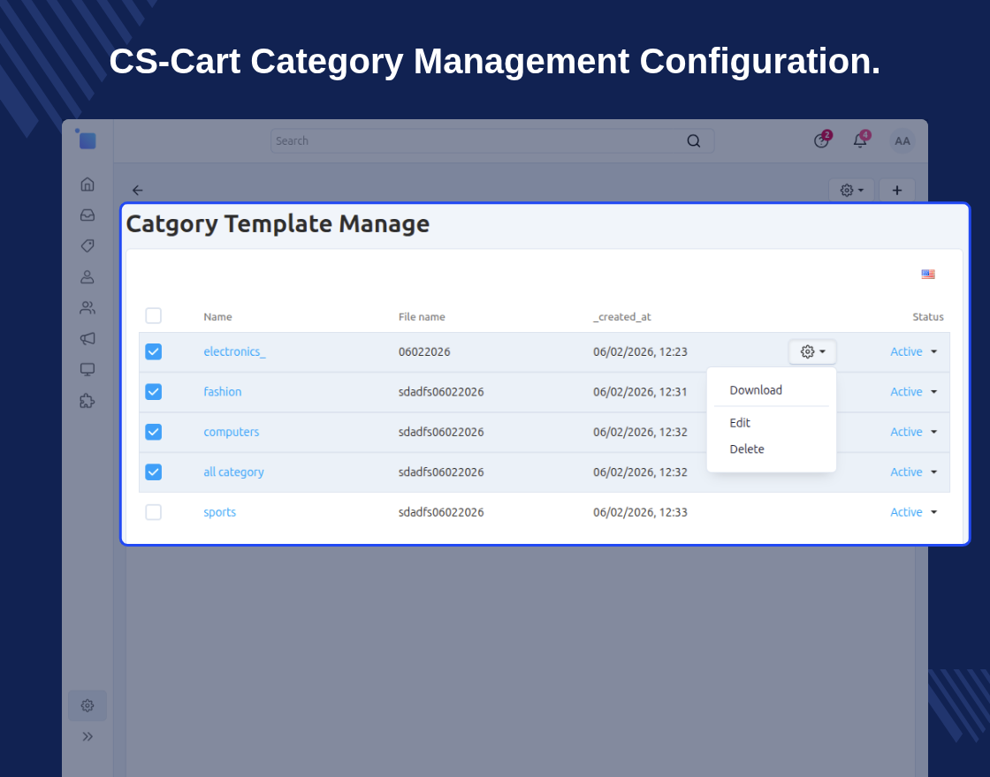The width and height of the screenshot is (990, 777).
Task: Click the _created_at column header
Action: pyautogui.click(x=622, y=317)
